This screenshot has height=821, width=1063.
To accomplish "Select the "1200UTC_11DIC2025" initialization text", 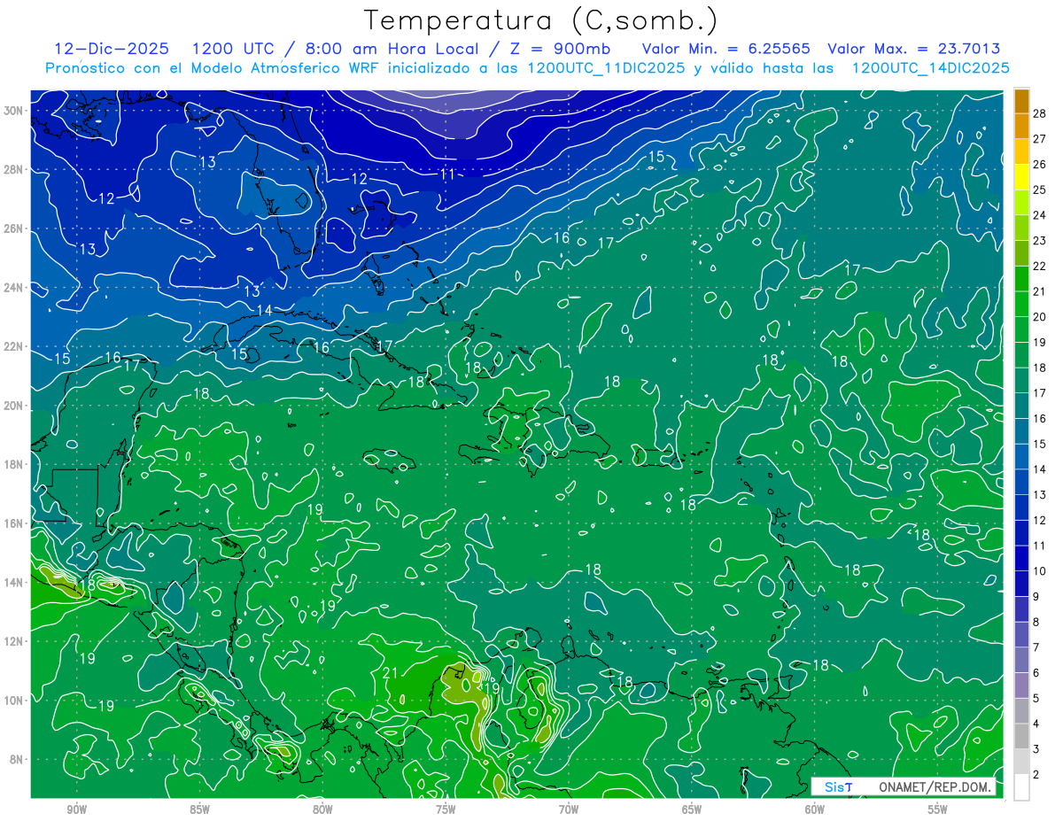I will (606, 68).
